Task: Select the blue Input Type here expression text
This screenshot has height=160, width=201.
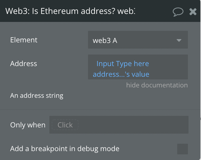Action: [x=123, y=64]
